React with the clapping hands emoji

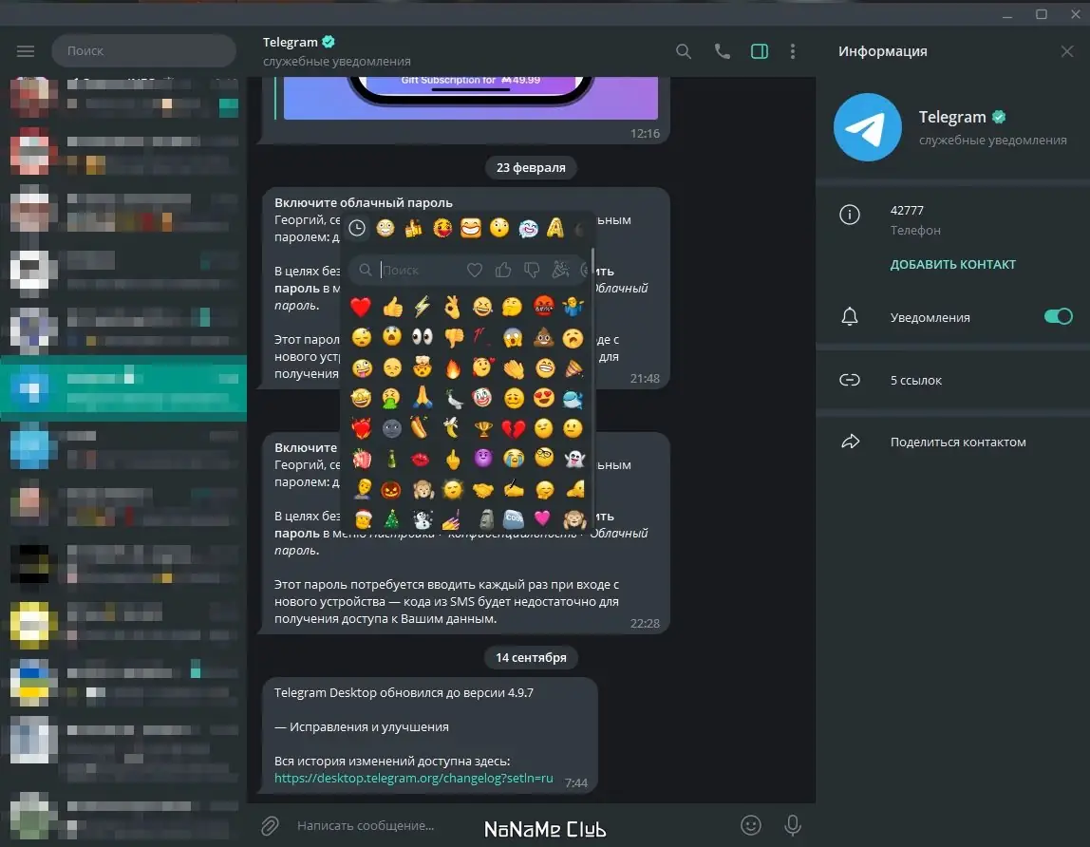pyautogui.click(x=514, y=367)
